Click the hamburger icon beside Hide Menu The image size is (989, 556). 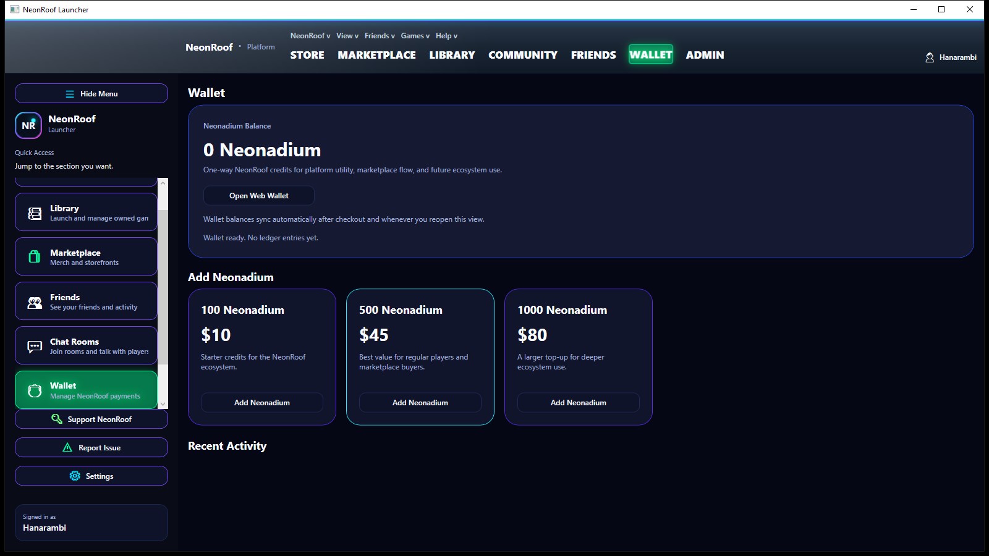click(70, 94)
